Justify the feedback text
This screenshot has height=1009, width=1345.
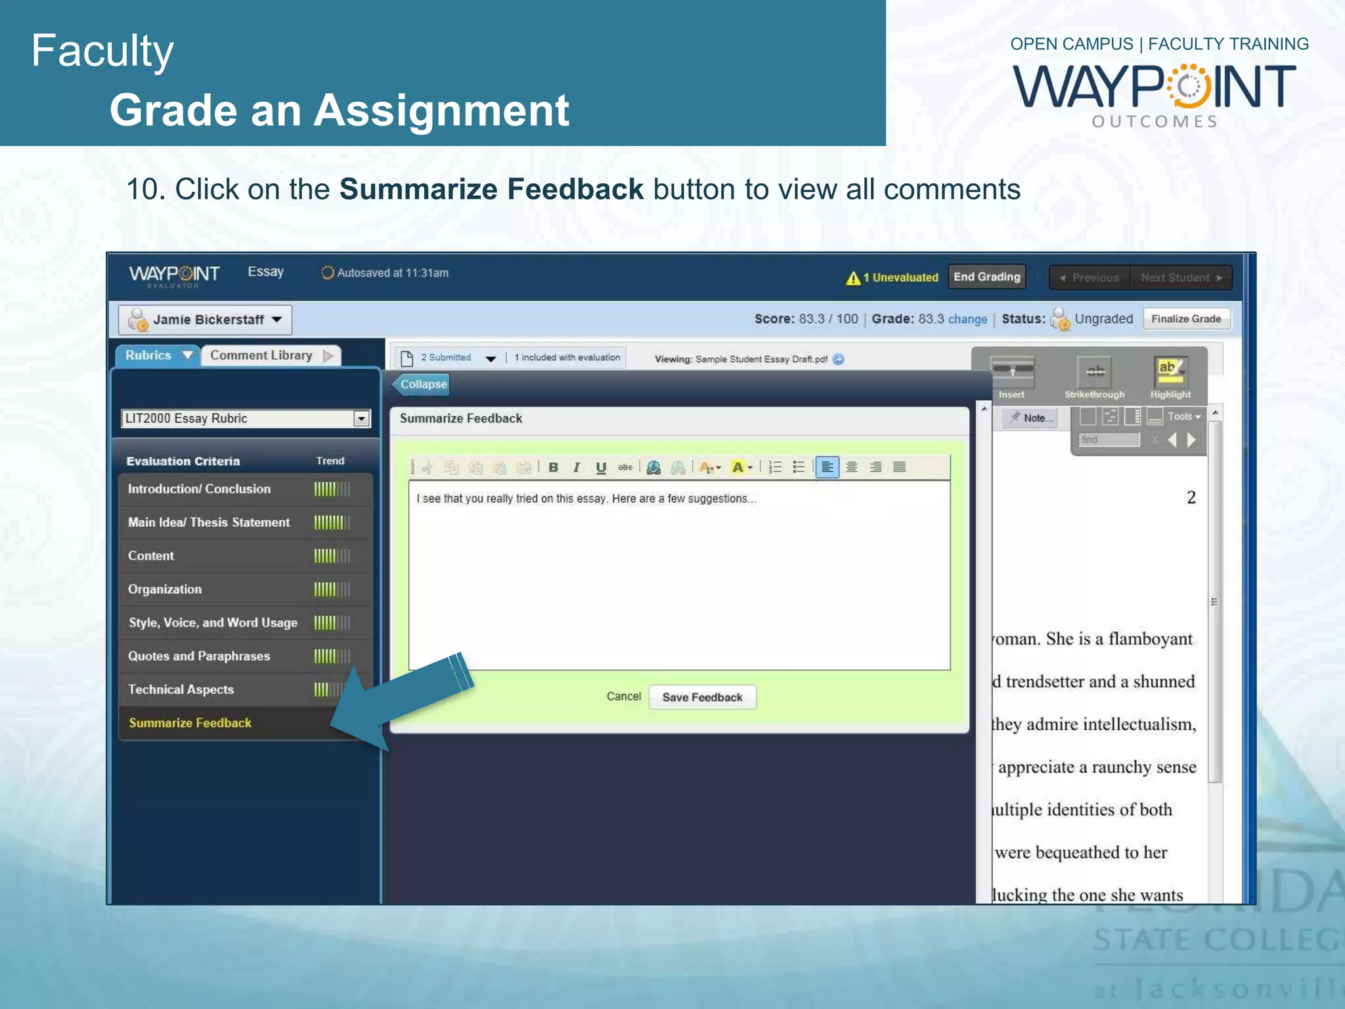900,467
